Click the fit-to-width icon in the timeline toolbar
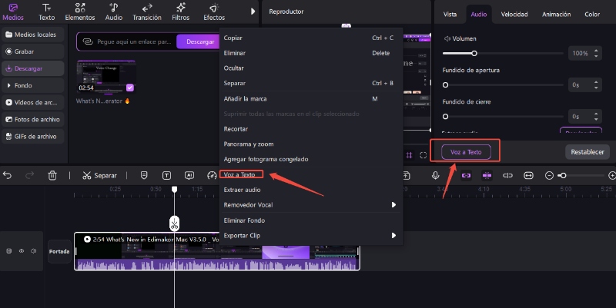Viewport: 616px width, 308px height. point(528,175)
